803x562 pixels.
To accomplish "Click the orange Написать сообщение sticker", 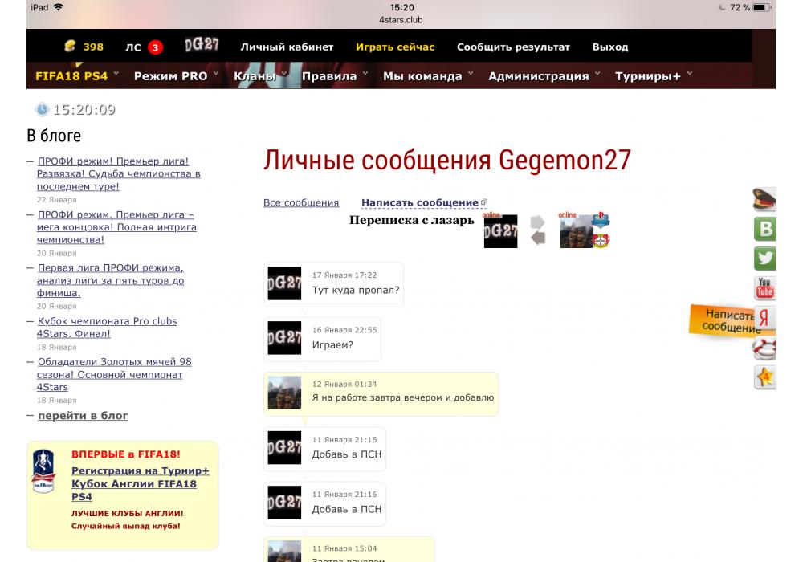I will (x=724, y=320).
